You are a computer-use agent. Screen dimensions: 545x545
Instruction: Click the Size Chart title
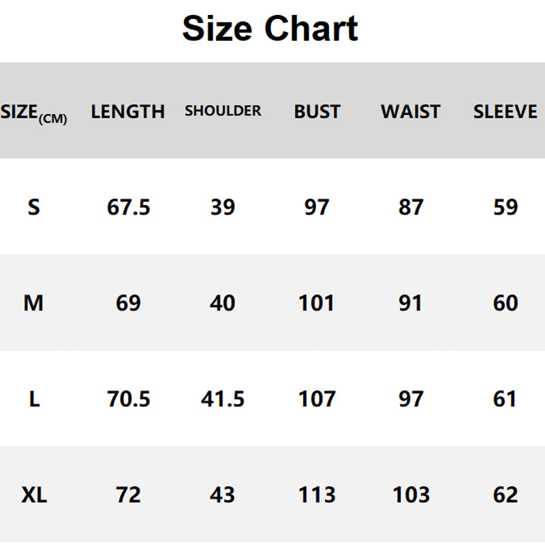pos(270,29)
